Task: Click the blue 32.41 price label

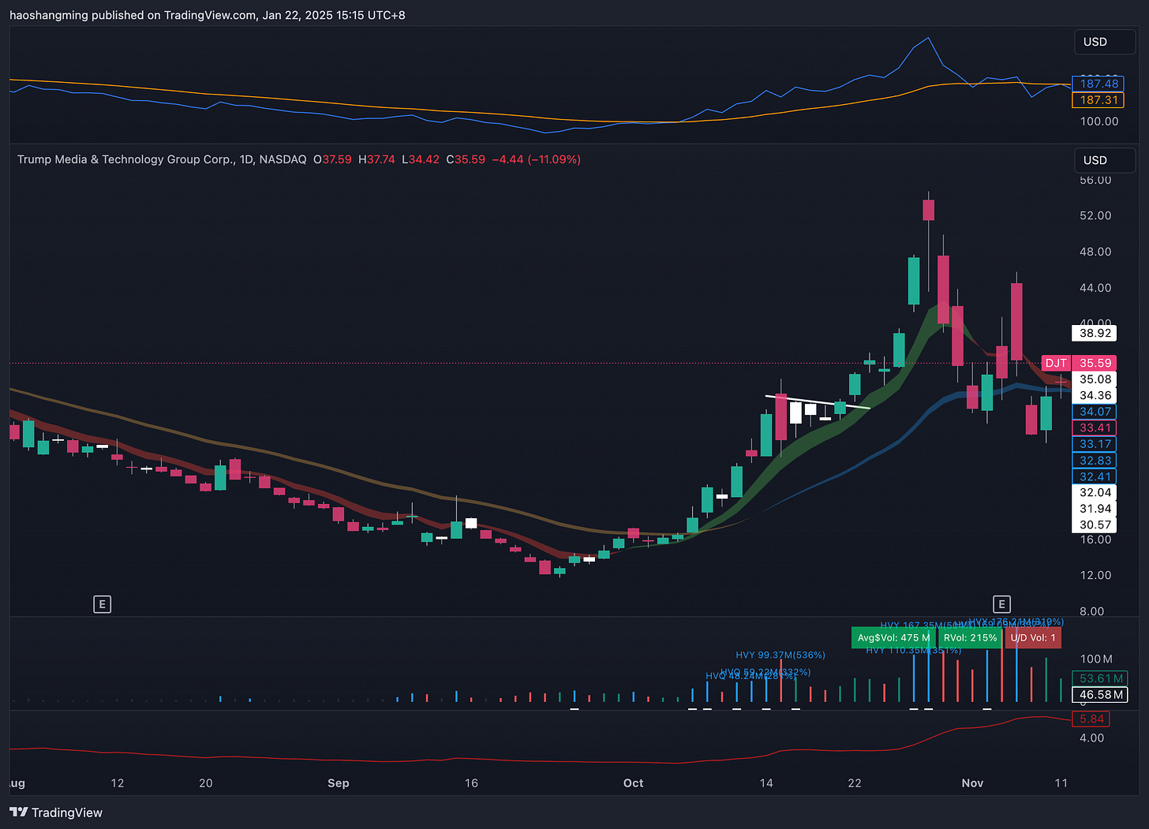Action: point(1095,476)
